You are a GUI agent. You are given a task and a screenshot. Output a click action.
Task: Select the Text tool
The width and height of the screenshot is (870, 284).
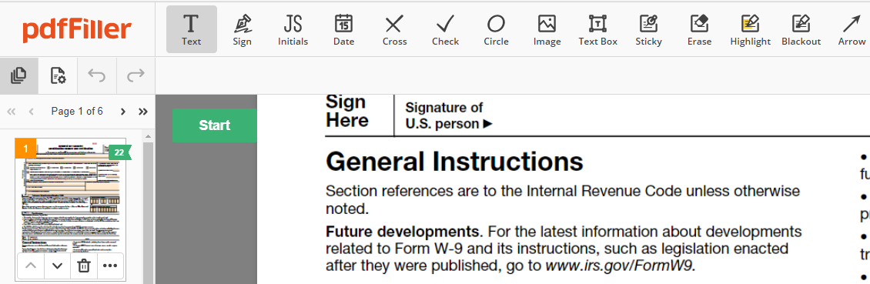coord(192,29)
